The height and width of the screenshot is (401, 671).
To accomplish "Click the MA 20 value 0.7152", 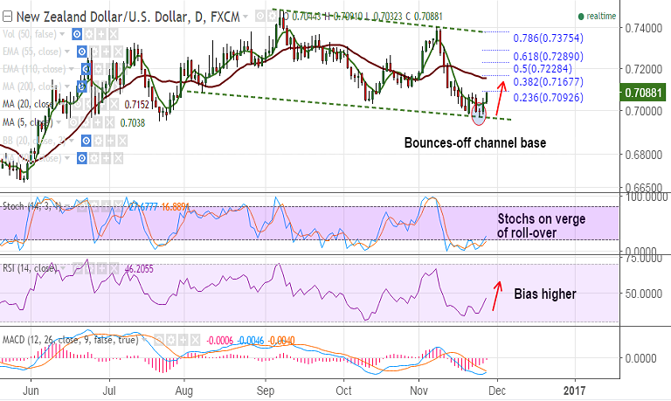I will 136,105.
